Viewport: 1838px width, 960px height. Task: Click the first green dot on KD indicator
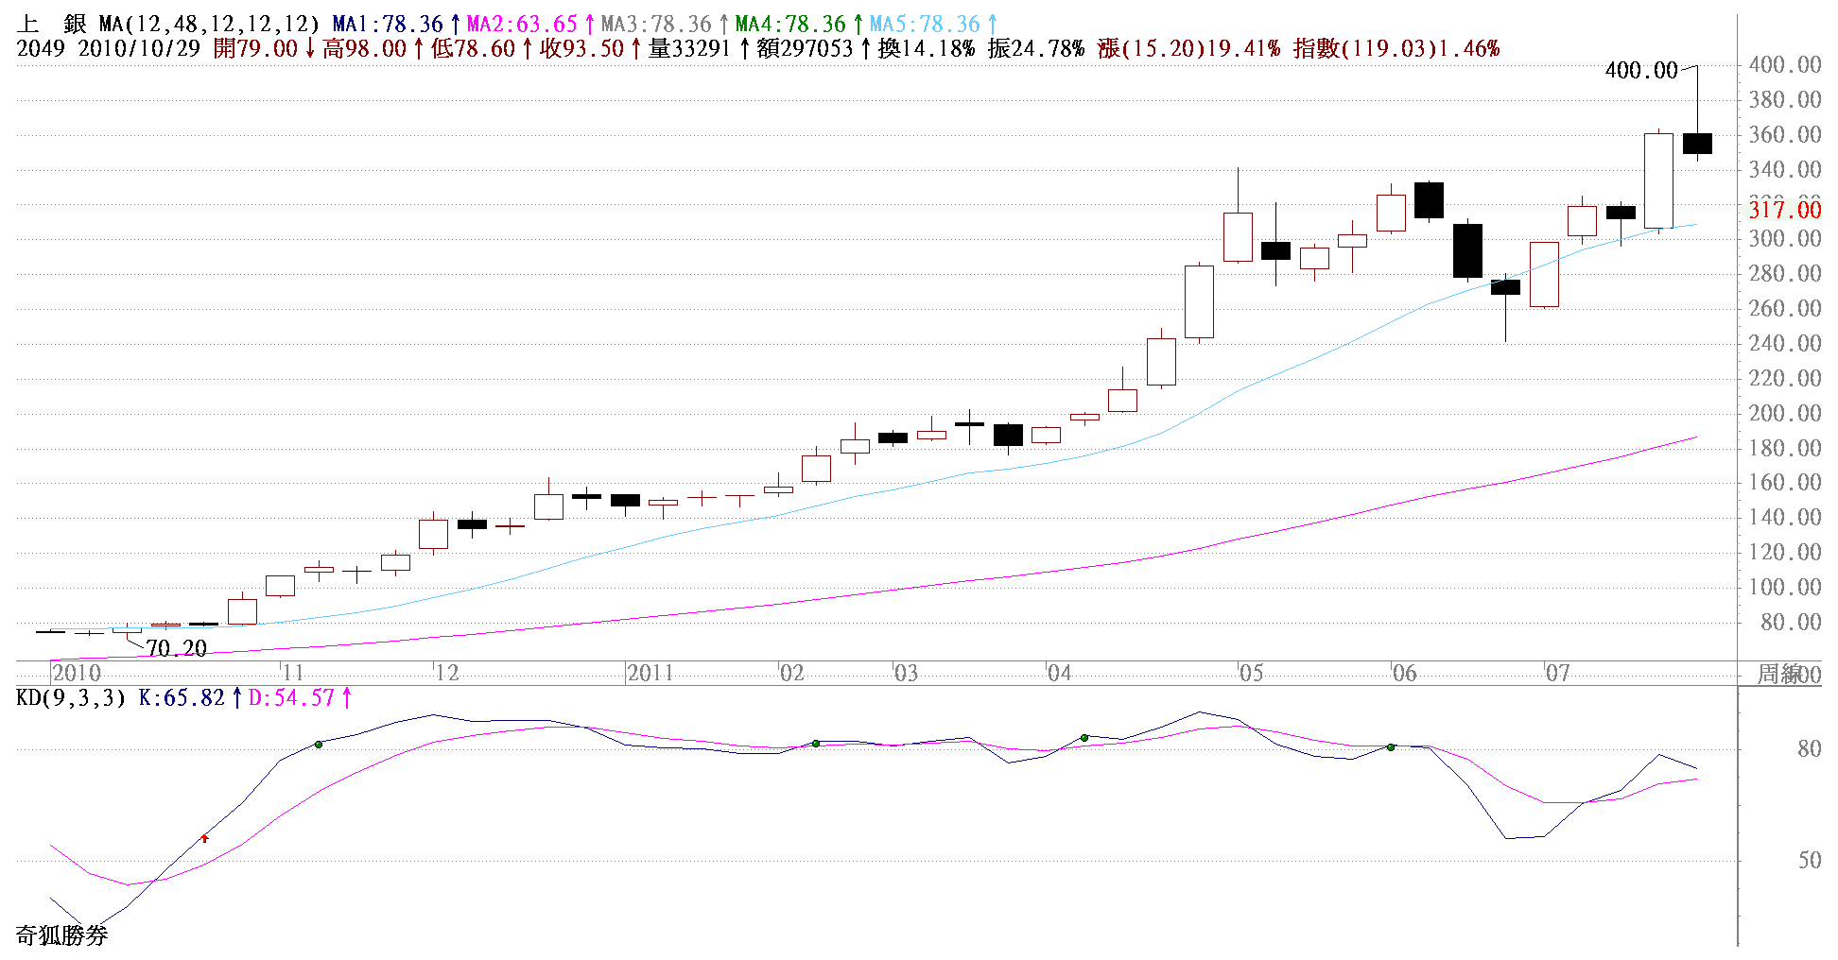(319, 745)
